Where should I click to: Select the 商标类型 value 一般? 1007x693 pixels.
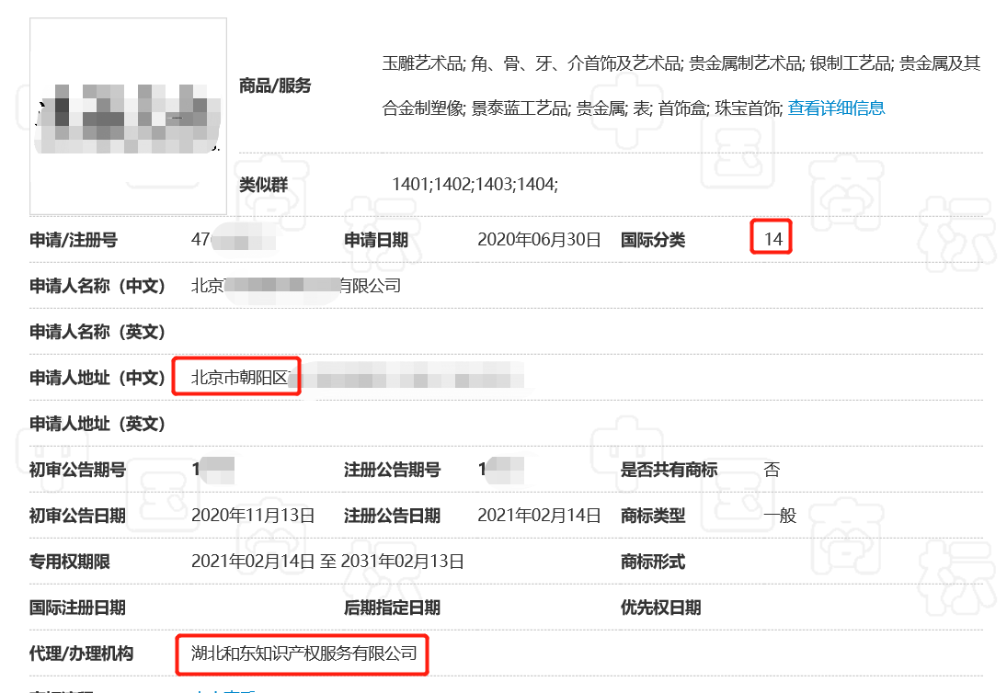tap(780, 516)
